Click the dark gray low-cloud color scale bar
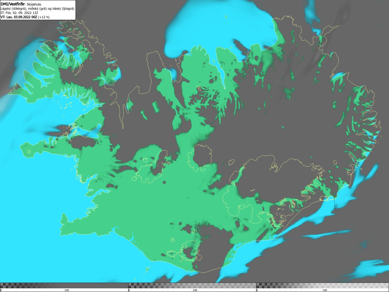The image size is (389, 292). pyautogui.click(x=64, y=285)
